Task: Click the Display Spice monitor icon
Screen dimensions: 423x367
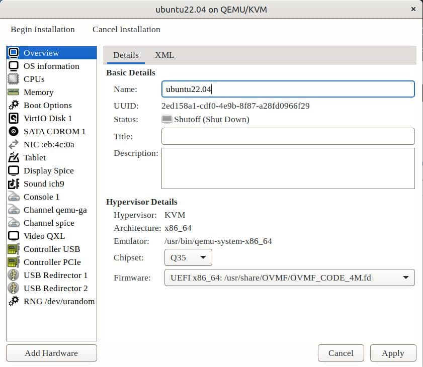Action: point(14,171)
